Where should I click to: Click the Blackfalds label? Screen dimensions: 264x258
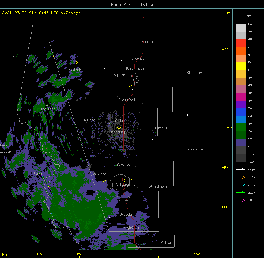click(x=135, y=68)
